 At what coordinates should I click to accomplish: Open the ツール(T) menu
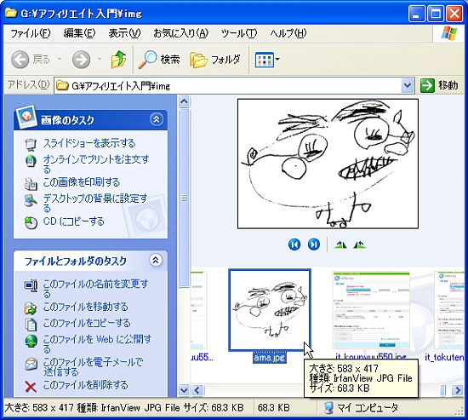click(x=239, y=33)
